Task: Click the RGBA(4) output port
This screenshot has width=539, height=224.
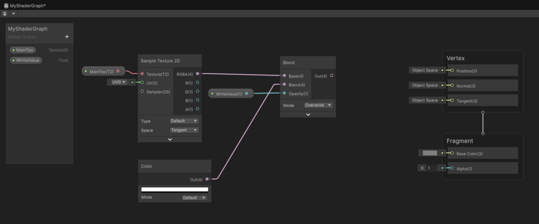Action: pyautogui.click(x=197, y=74)
